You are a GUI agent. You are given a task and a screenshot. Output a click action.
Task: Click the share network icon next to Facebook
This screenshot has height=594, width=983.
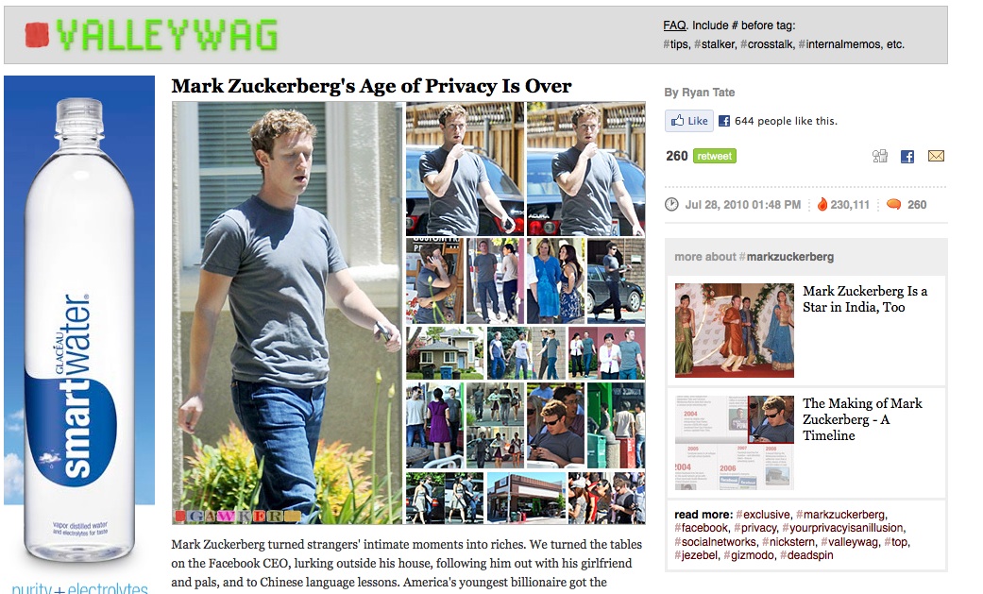880,157
